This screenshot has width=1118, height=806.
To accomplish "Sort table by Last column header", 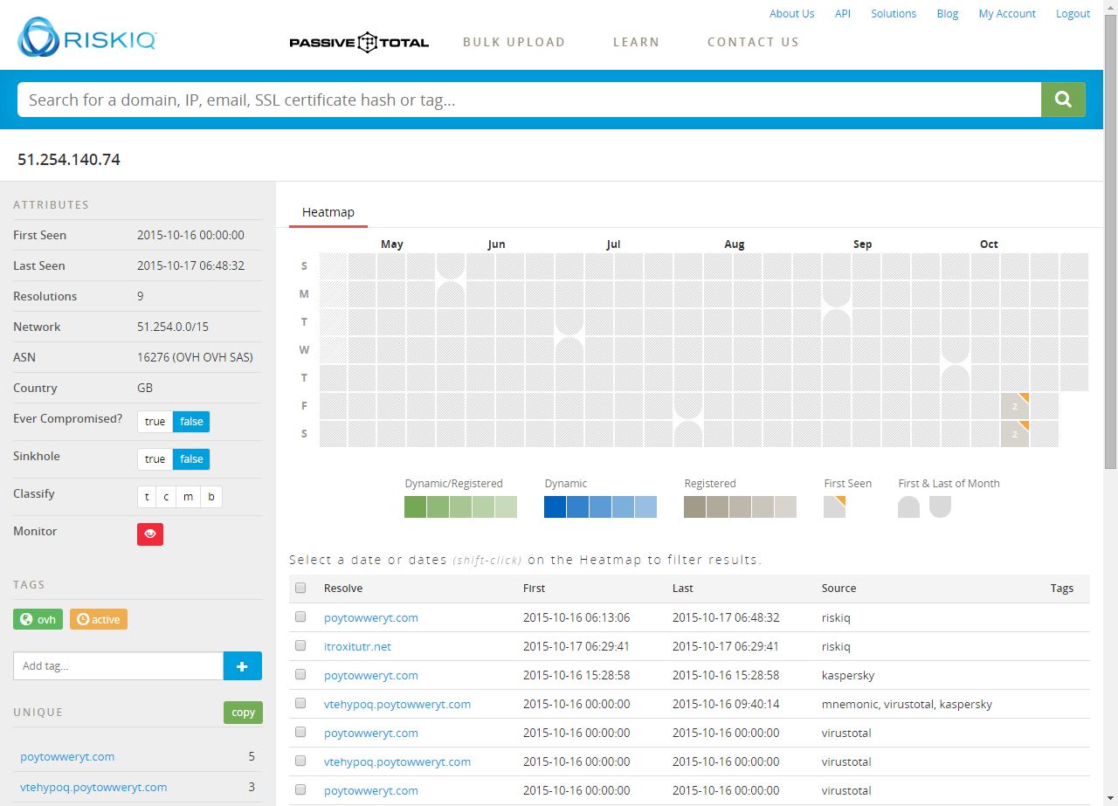I will tap(683, 588).
